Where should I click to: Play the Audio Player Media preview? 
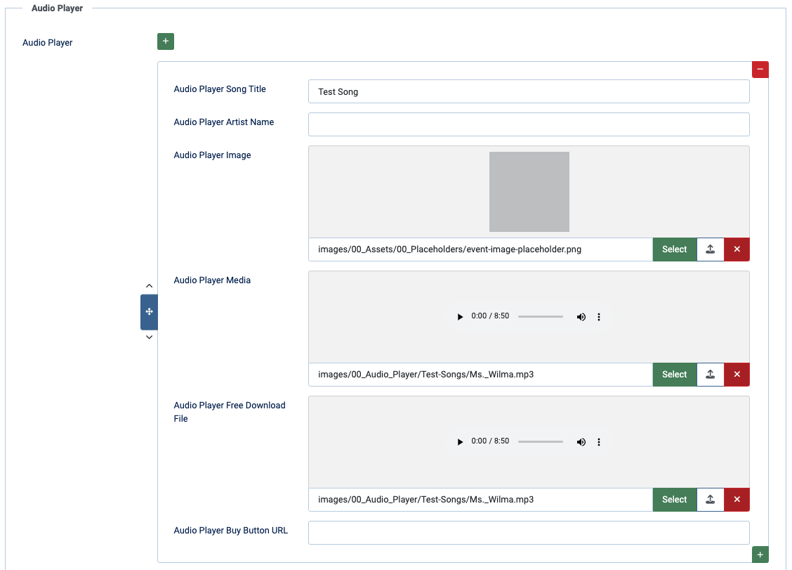[460, 317]
